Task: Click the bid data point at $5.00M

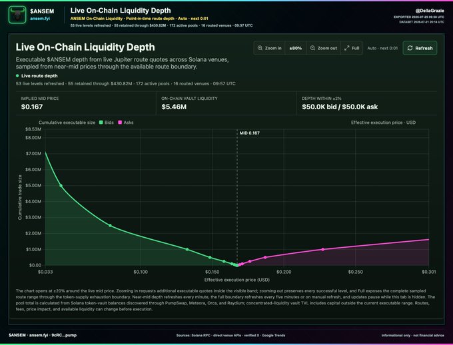Action: click(61, 186)
